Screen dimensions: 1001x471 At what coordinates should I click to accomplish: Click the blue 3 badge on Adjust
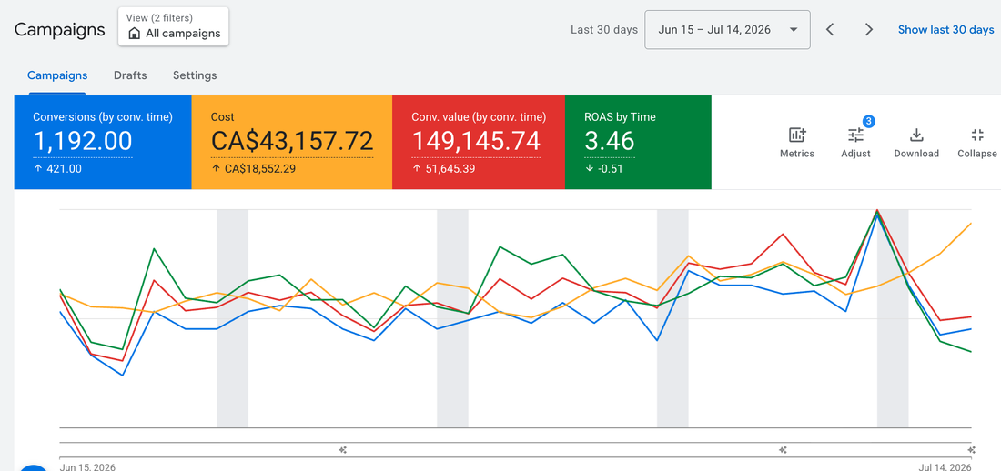point(867,121)
